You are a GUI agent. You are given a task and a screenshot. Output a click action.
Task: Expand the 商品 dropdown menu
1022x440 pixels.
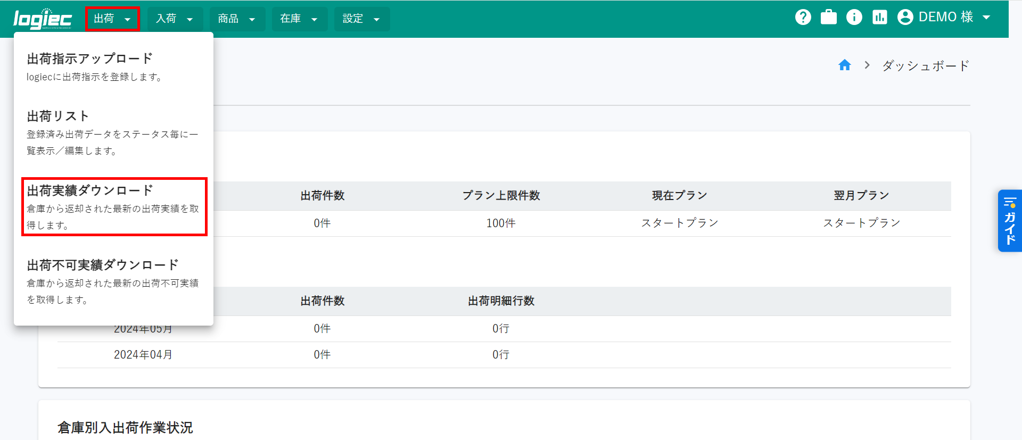pyautogui.click(x=237, y=19)
